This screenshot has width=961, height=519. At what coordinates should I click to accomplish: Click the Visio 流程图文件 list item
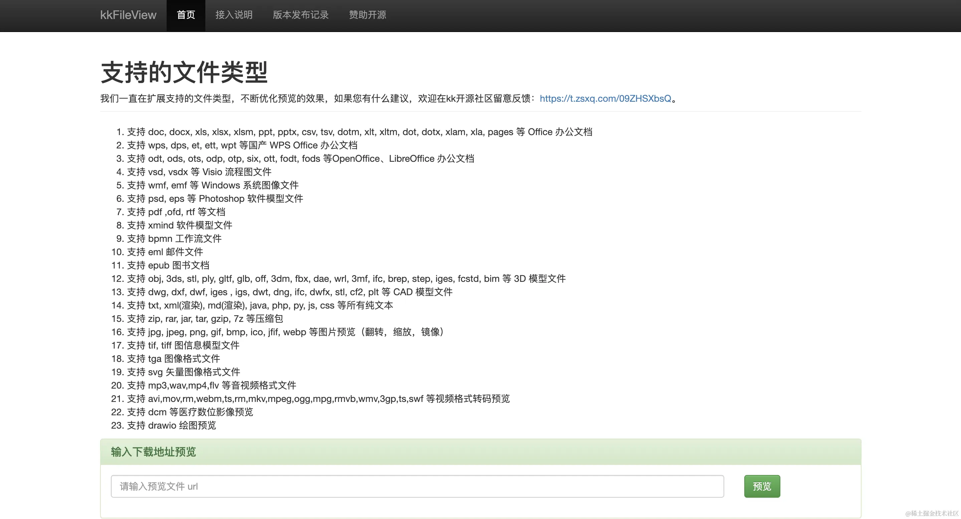tap(199, 172)
